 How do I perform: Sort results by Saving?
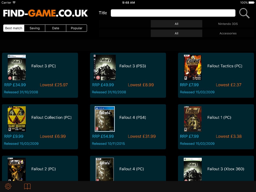click(x=34, y=28)
